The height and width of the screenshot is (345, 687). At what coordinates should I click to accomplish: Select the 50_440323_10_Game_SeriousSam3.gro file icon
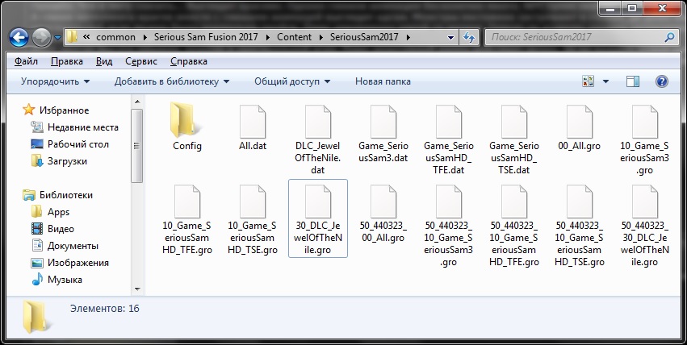449,202
